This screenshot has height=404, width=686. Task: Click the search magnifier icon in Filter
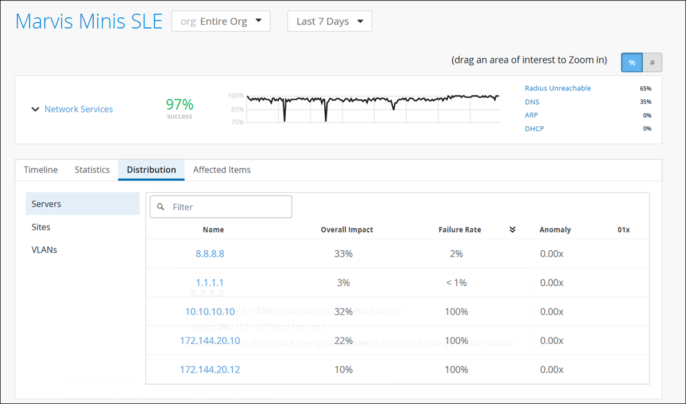point(161,207)
